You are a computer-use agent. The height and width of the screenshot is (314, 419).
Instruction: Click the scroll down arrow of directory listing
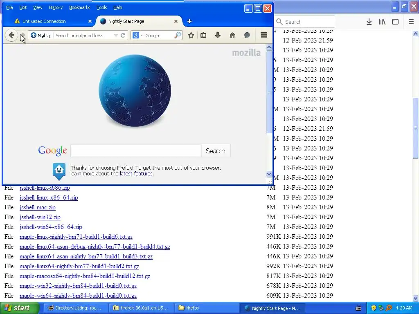pos(416,298)
